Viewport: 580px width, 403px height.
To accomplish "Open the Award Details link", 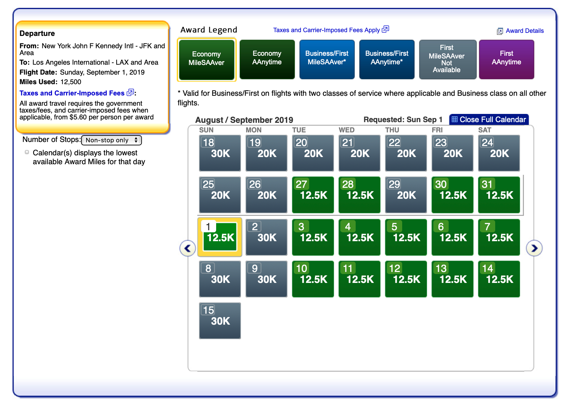I will click(x=524, y=31).
